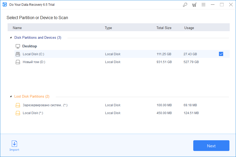Click the license key icon

pyautogui.click(x=185, y=4)
